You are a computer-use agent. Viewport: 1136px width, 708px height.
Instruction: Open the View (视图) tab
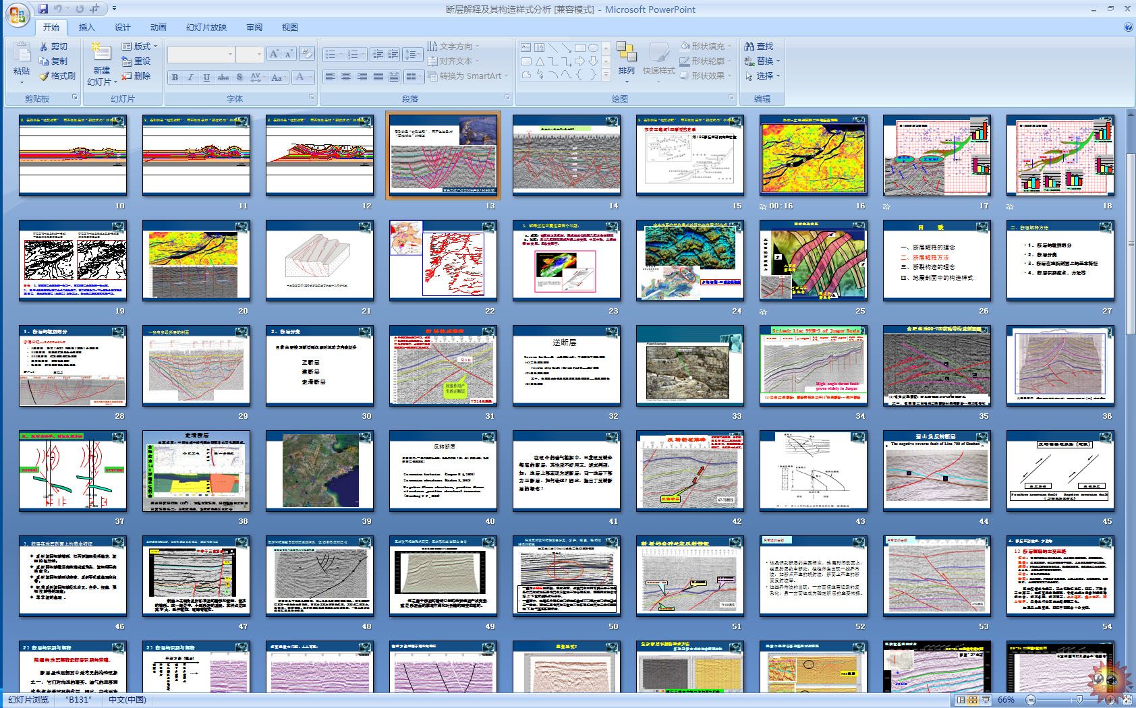290,28
